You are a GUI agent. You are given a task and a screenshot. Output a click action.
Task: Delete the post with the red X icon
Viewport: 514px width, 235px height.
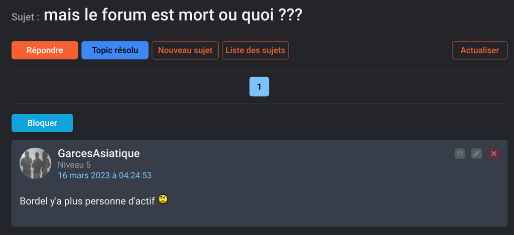pos(494,154)
